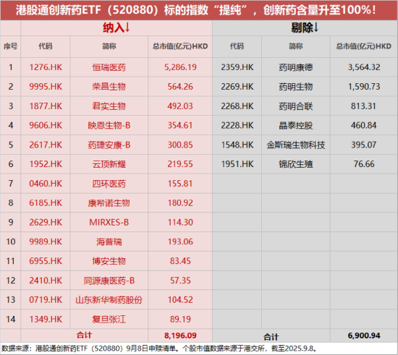Click the value 492.03

(180, 106)
